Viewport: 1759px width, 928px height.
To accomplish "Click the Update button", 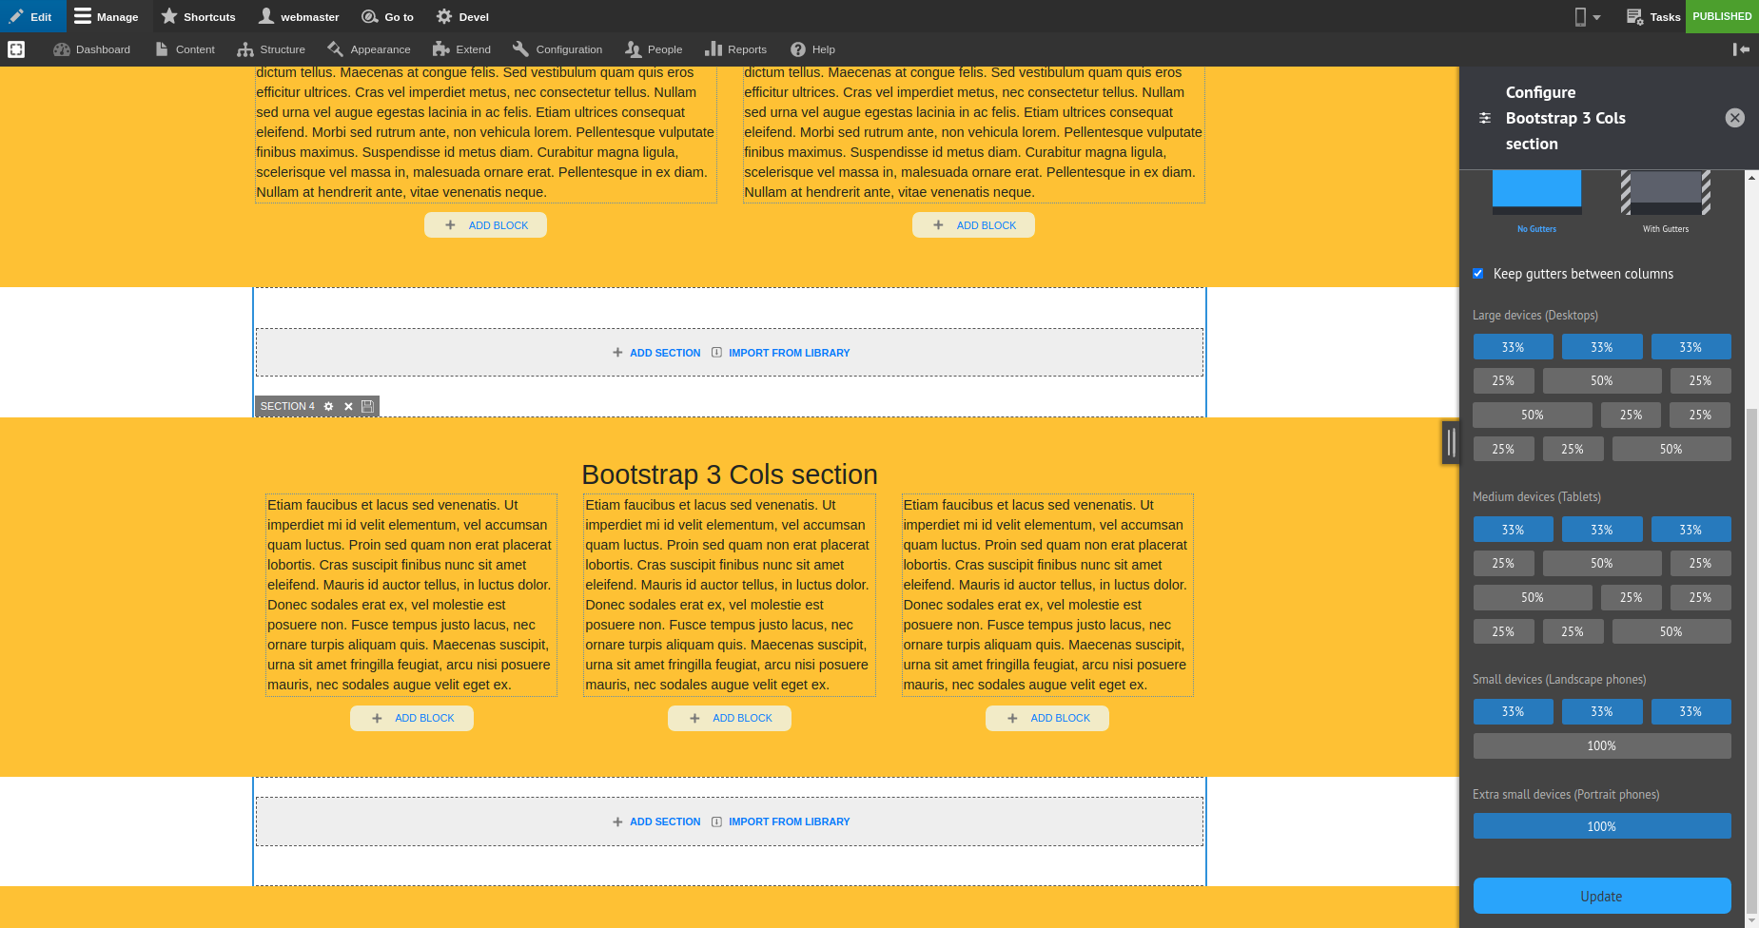I will pos(1601,896).
